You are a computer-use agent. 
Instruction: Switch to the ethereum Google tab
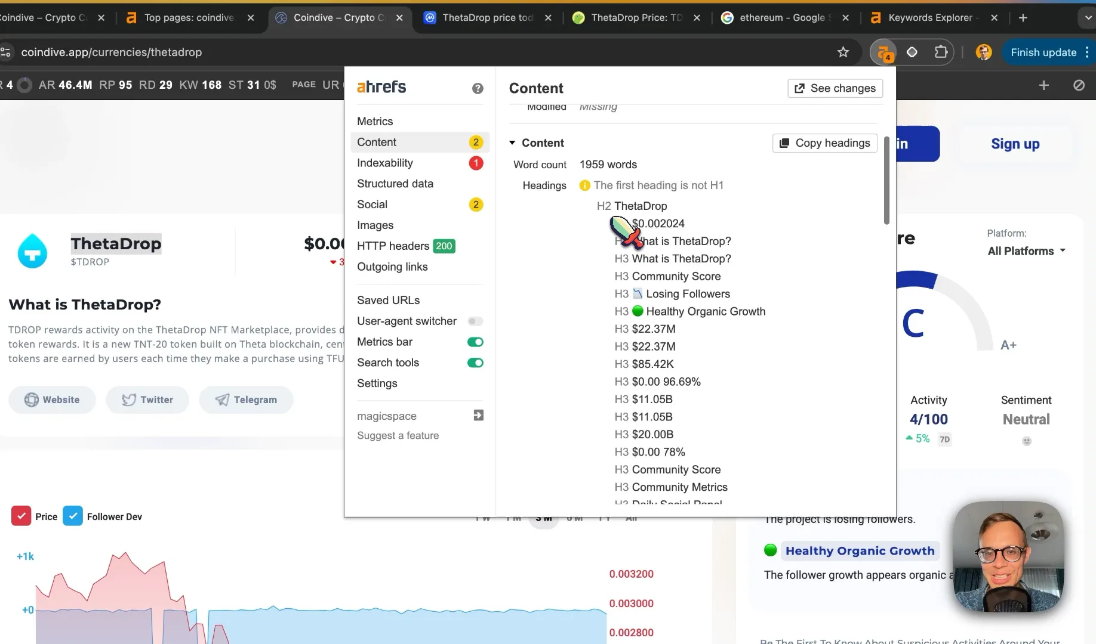(x=785, y=18)
